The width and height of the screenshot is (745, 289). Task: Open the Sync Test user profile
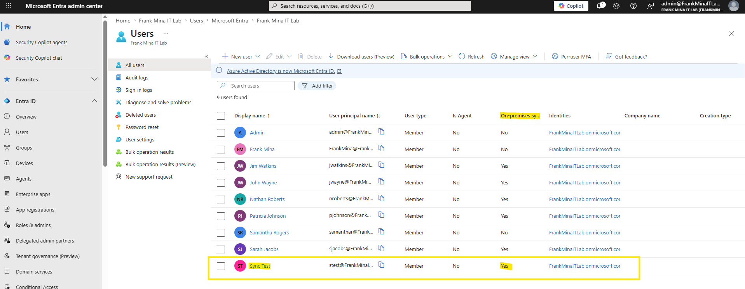(260, 266)
